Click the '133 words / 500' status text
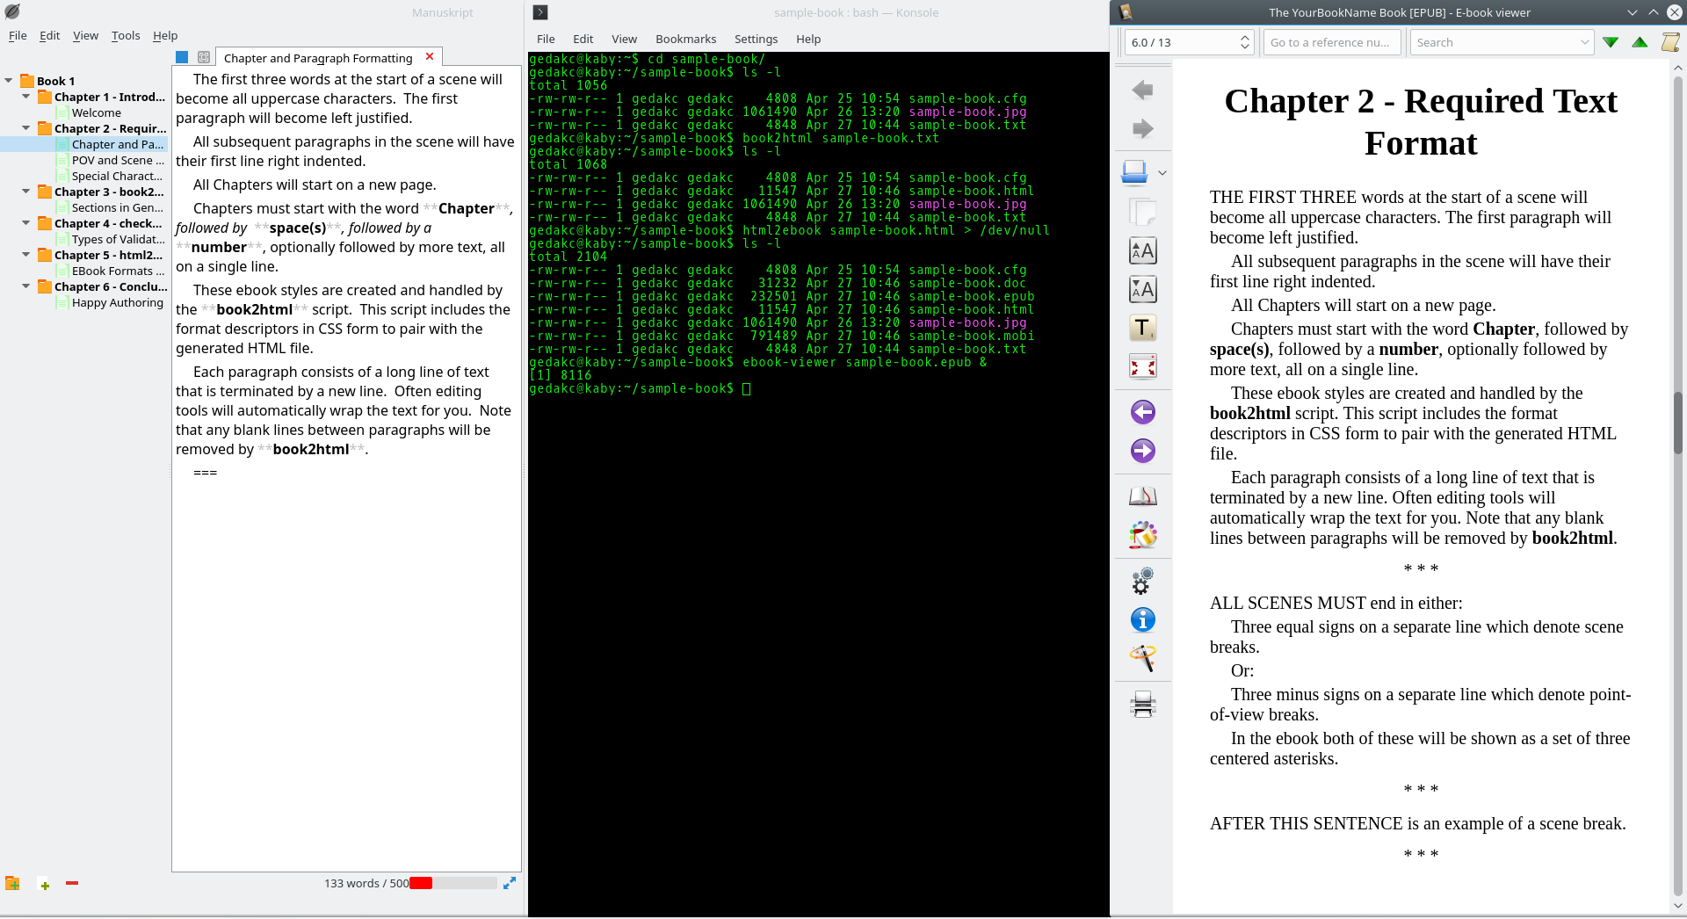Screen dimensions: 1687x919 click(366, 883)
